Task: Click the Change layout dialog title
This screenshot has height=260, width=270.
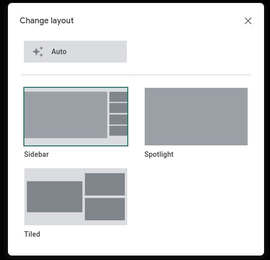Action: pos(47,21)
